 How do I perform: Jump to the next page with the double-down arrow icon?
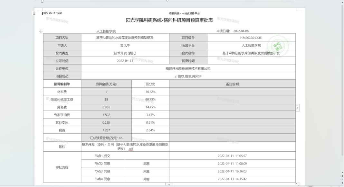342,183
